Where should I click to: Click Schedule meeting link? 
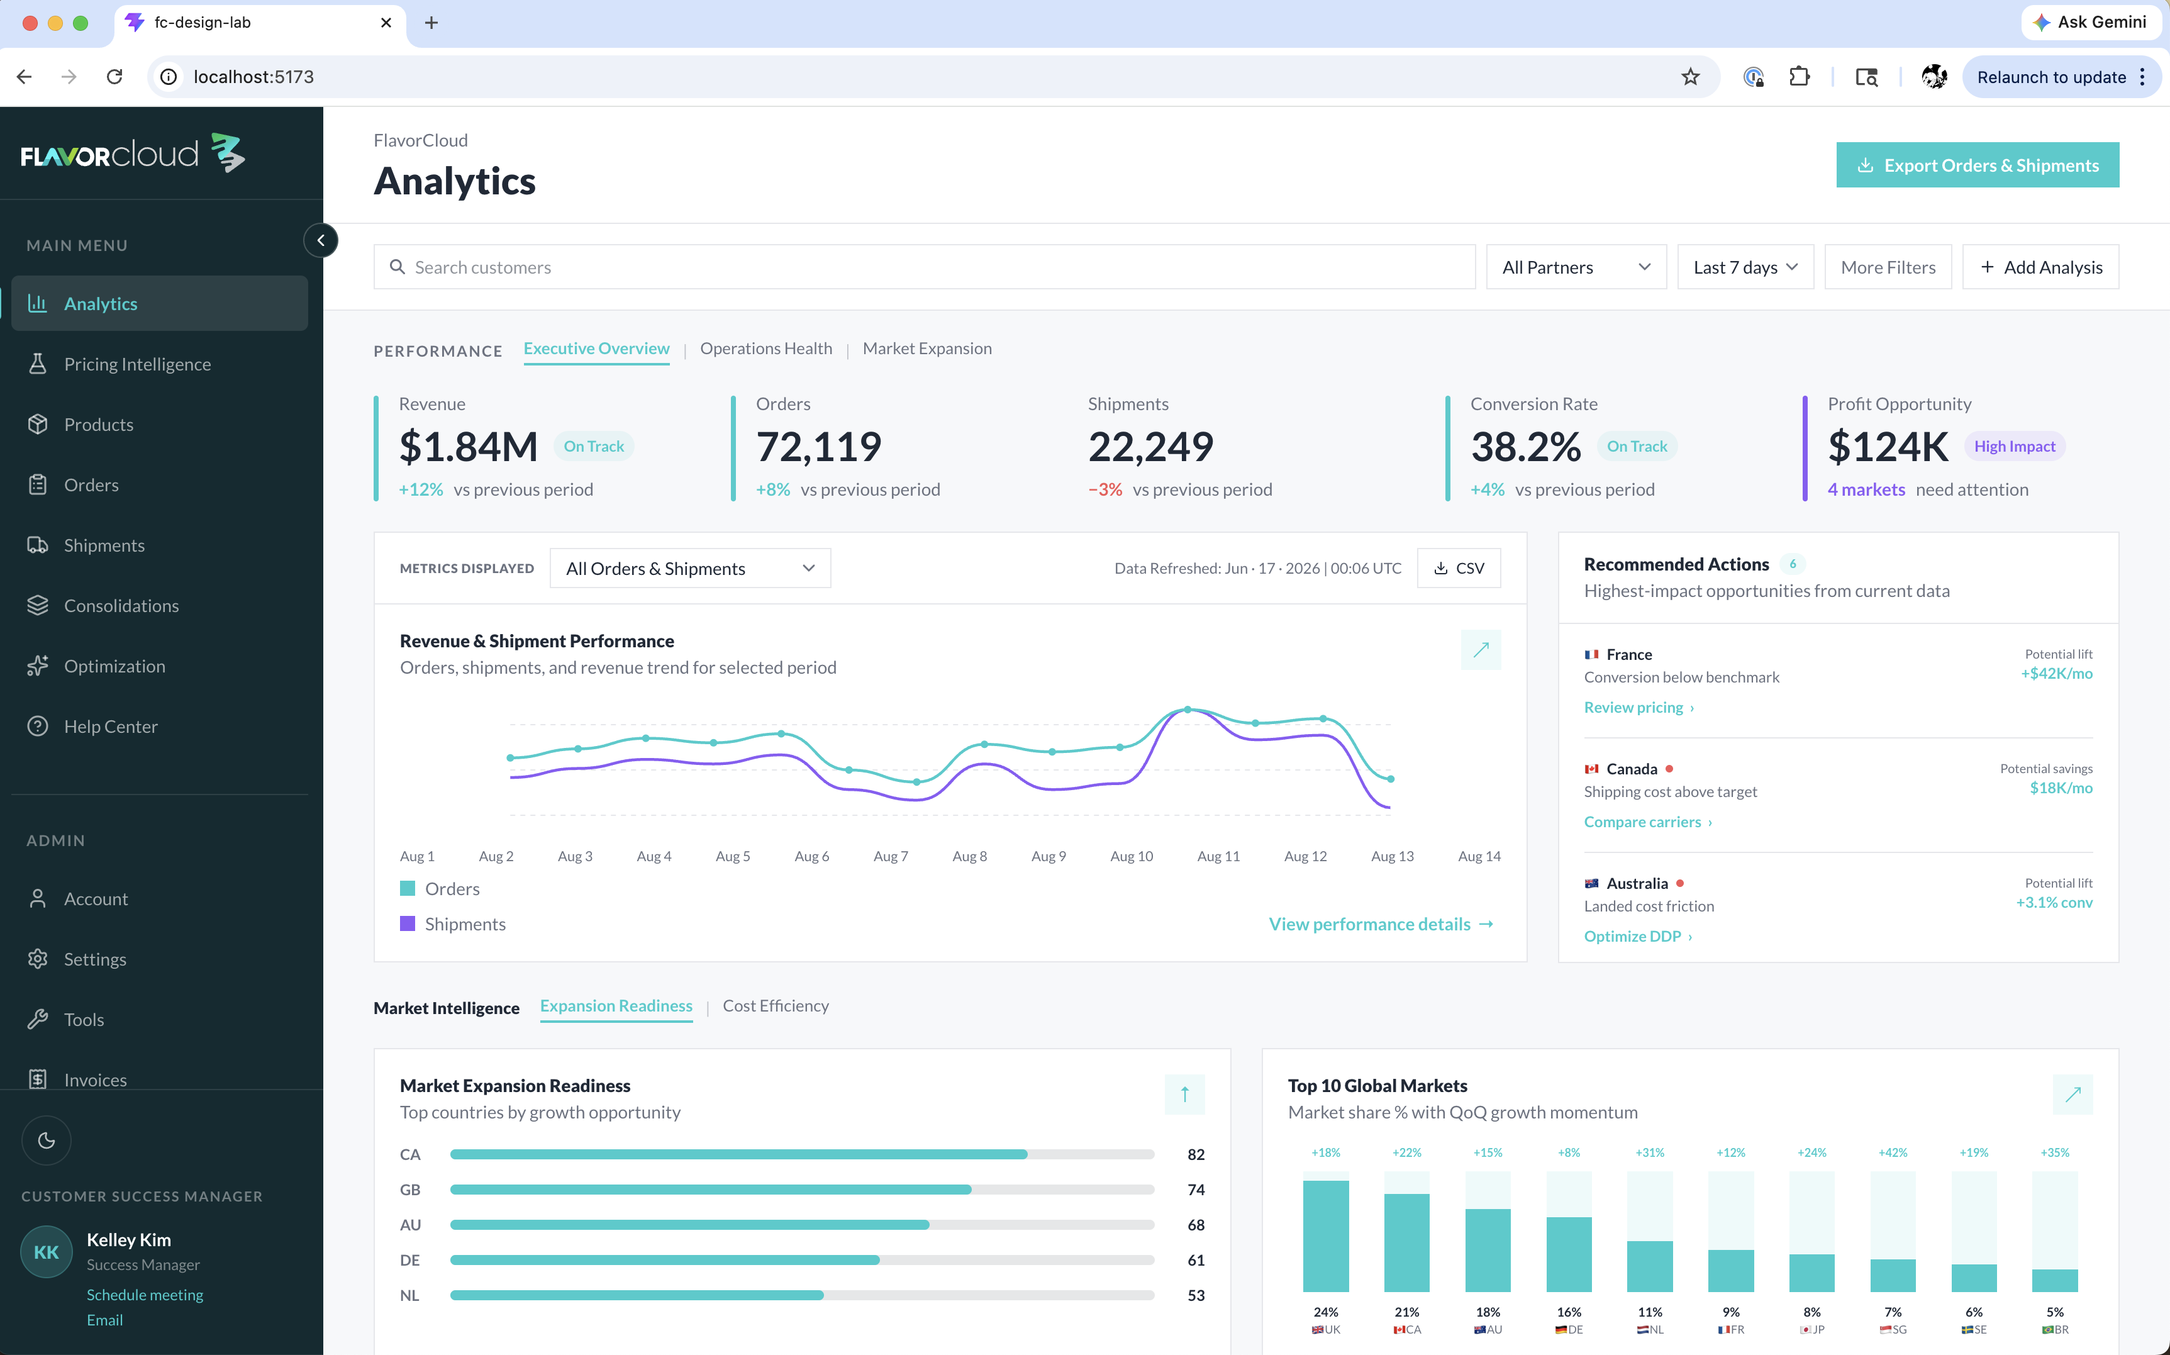point(144,1294)
